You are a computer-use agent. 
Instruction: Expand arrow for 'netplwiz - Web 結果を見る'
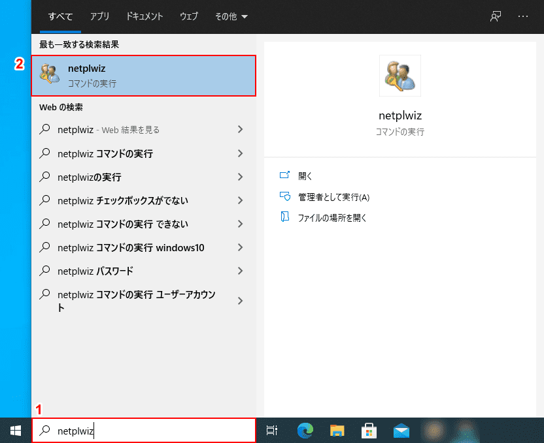pyautogui.click(x=240, y=129)
